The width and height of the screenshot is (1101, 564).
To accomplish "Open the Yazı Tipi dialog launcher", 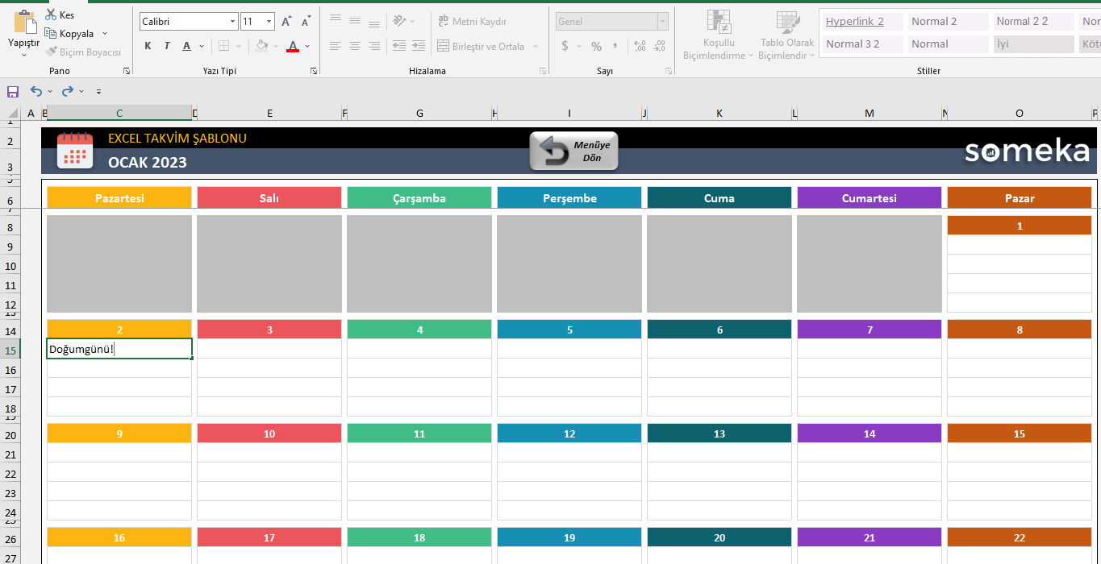I will coord(314,72).
